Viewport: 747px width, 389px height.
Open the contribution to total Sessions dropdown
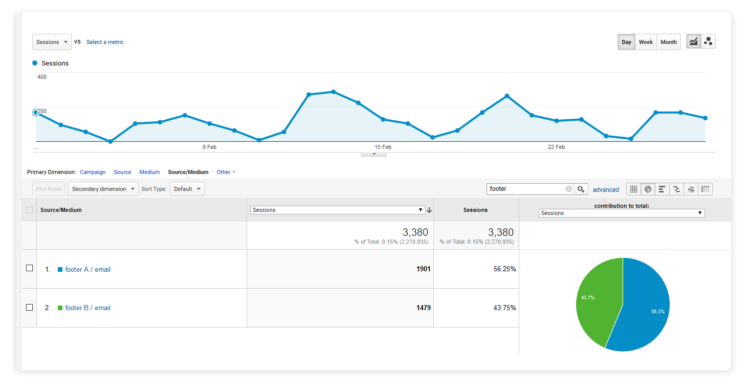pyautogui.click(x=622, y=213)
